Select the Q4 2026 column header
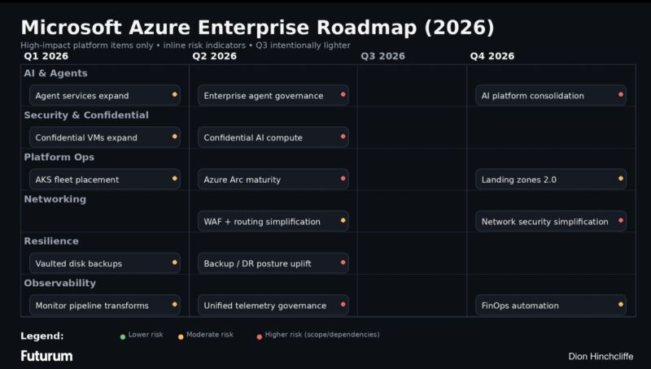 492,56
